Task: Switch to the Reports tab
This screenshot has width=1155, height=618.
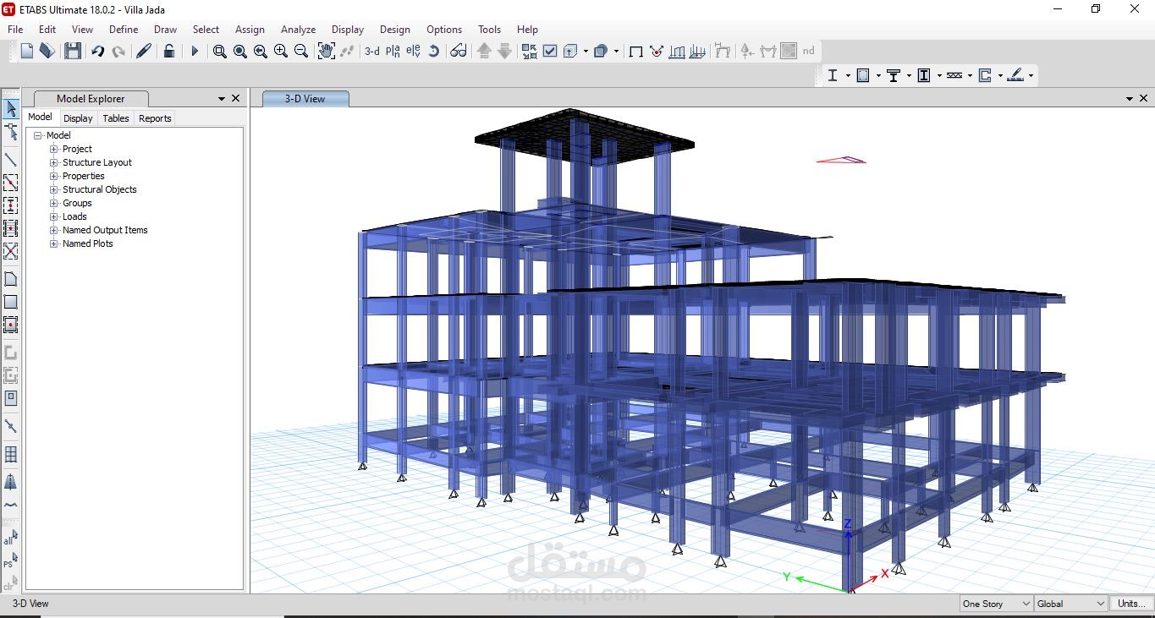Action: [x=155, y=118]
